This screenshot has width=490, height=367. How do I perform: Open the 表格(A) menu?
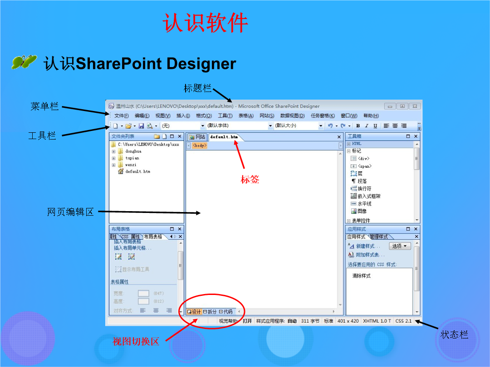[246, 116]
